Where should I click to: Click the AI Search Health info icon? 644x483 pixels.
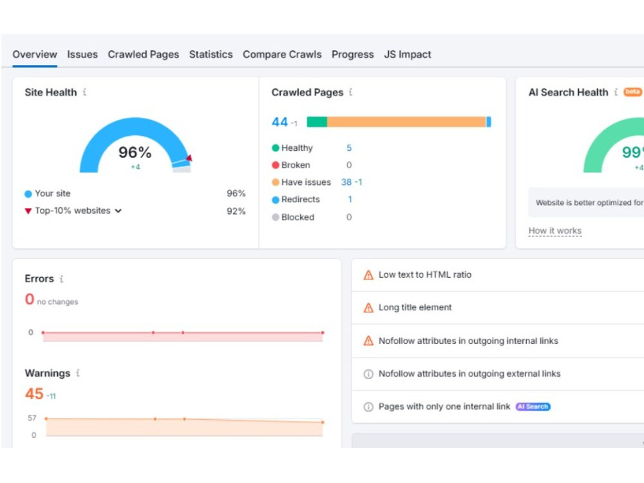616,92
